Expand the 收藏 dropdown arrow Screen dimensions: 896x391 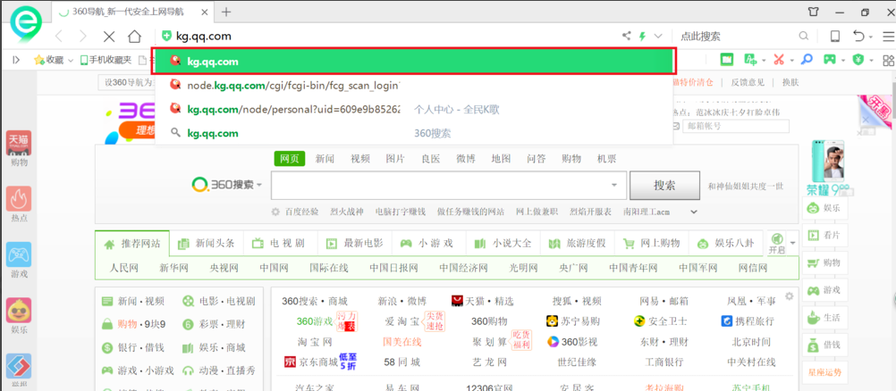point(71,60)
